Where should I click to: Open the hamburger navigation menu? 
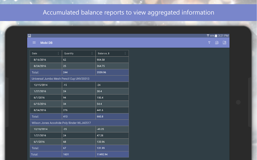coord(34,43)
